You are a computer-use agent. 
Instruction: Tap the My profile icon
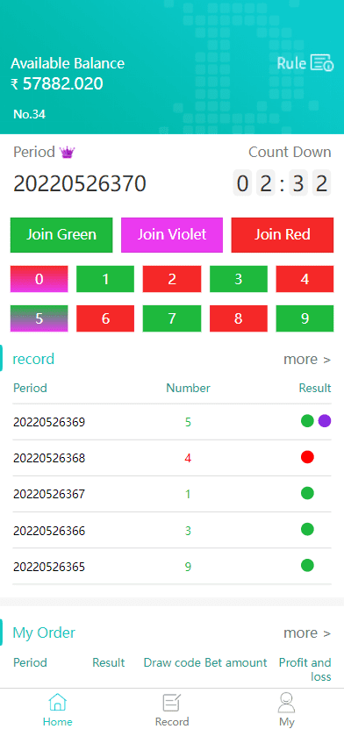pyautogui.click(x=286, y=703)
